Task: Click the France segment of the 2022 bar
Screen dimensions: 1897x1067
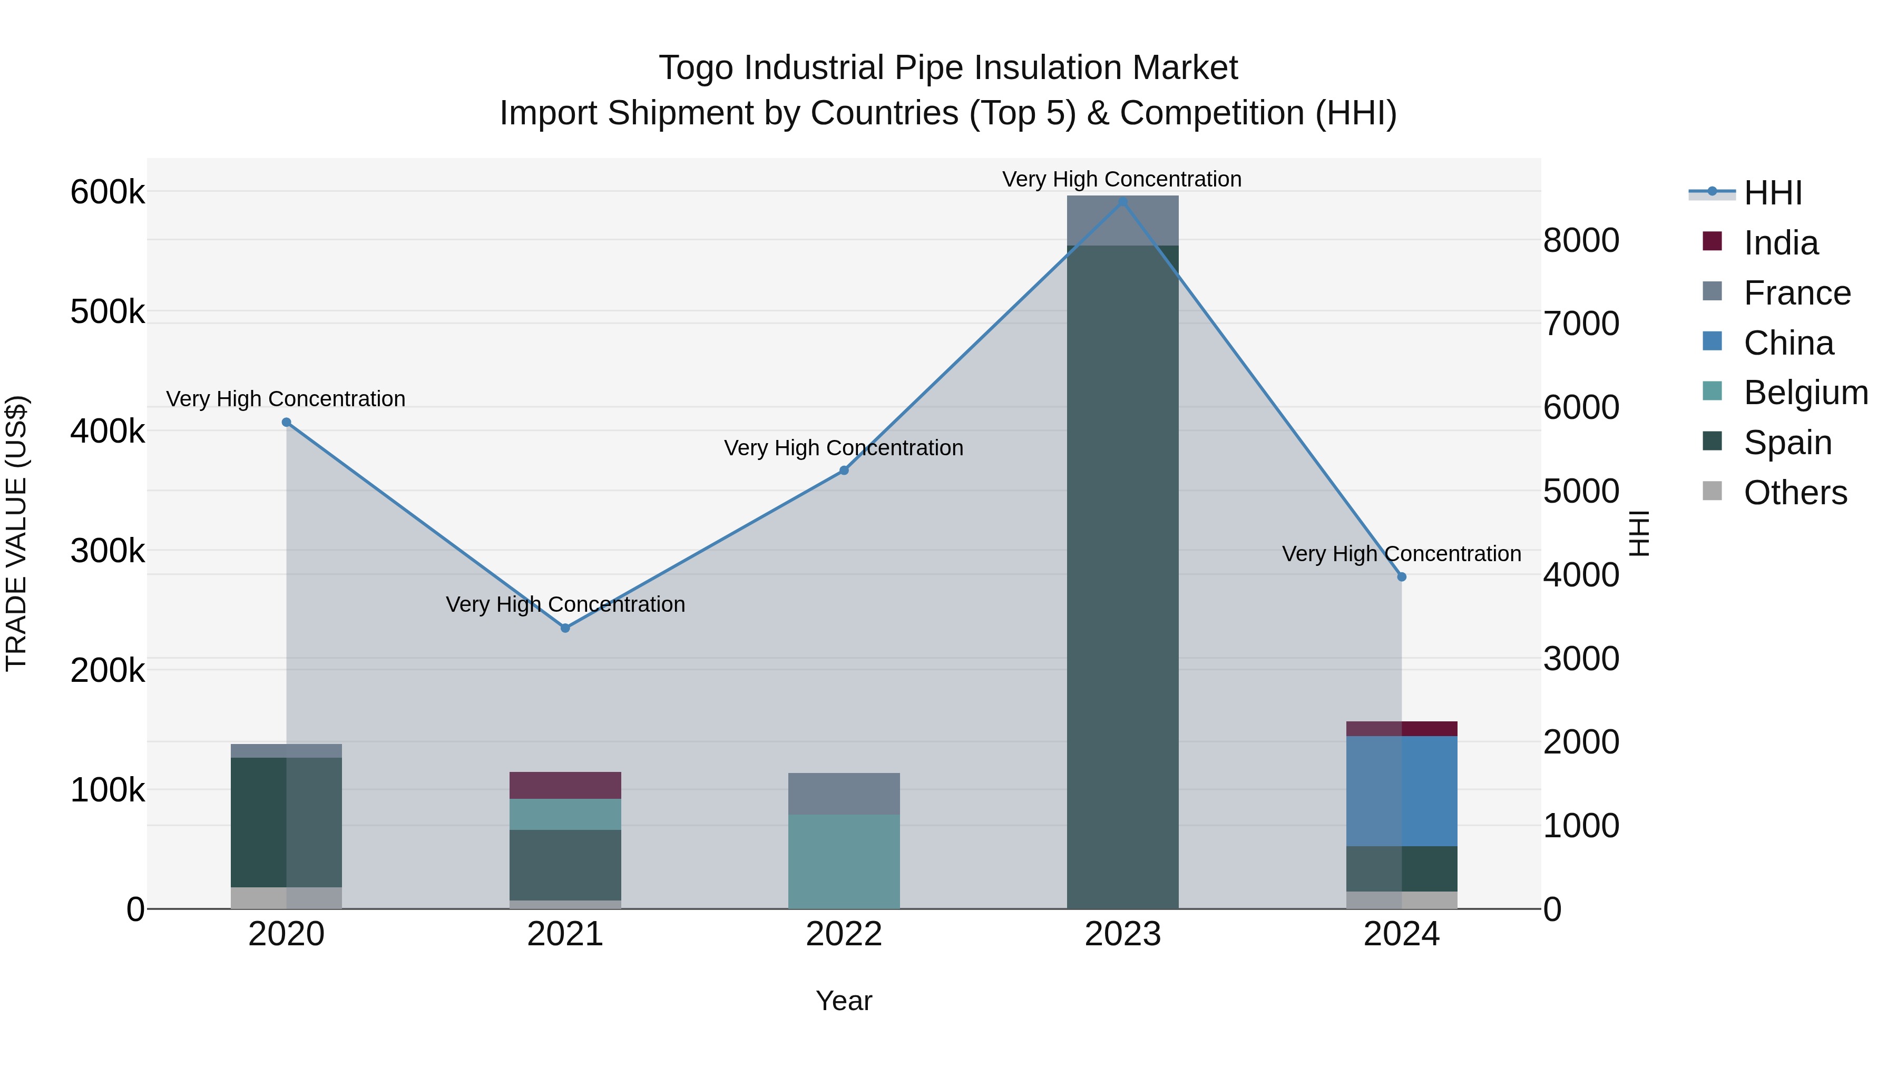Action: click(844, 794)
